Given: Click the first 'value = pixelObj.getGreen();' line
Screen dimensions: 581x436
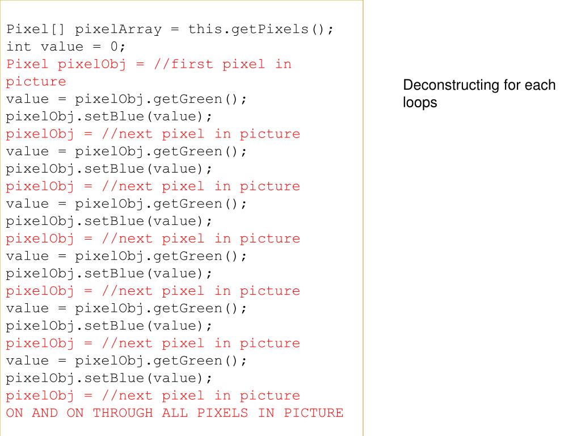Looking at the screenshot, I should coord(126,99).
